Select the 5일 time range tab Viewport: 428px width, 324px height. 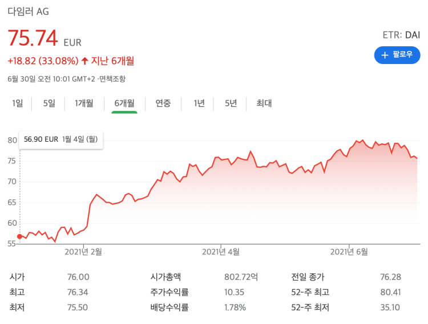click(49, 103)
